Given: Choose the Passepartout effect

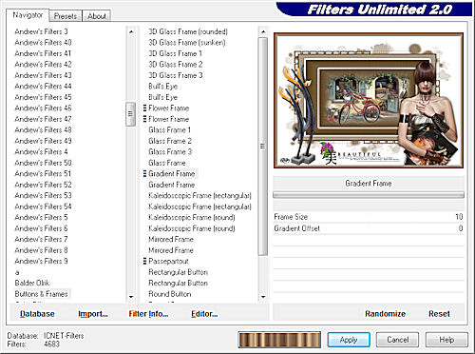Looking at the screenshot, I should (x=168, y=262).
